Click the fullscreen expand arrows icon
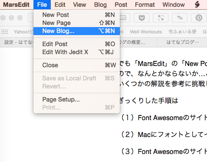The width and height of the screenshot is (207, 162). (161, 18)
